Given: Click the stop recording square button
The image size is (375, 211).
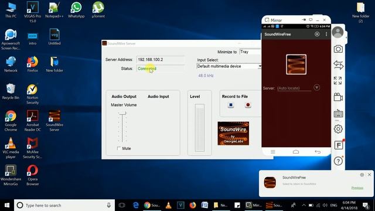Looking at the screenshot, I should [x=231, y=105].
